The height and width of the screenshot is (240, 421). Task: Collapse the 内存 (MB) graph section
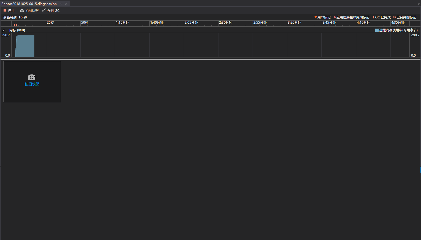[3, 30]
